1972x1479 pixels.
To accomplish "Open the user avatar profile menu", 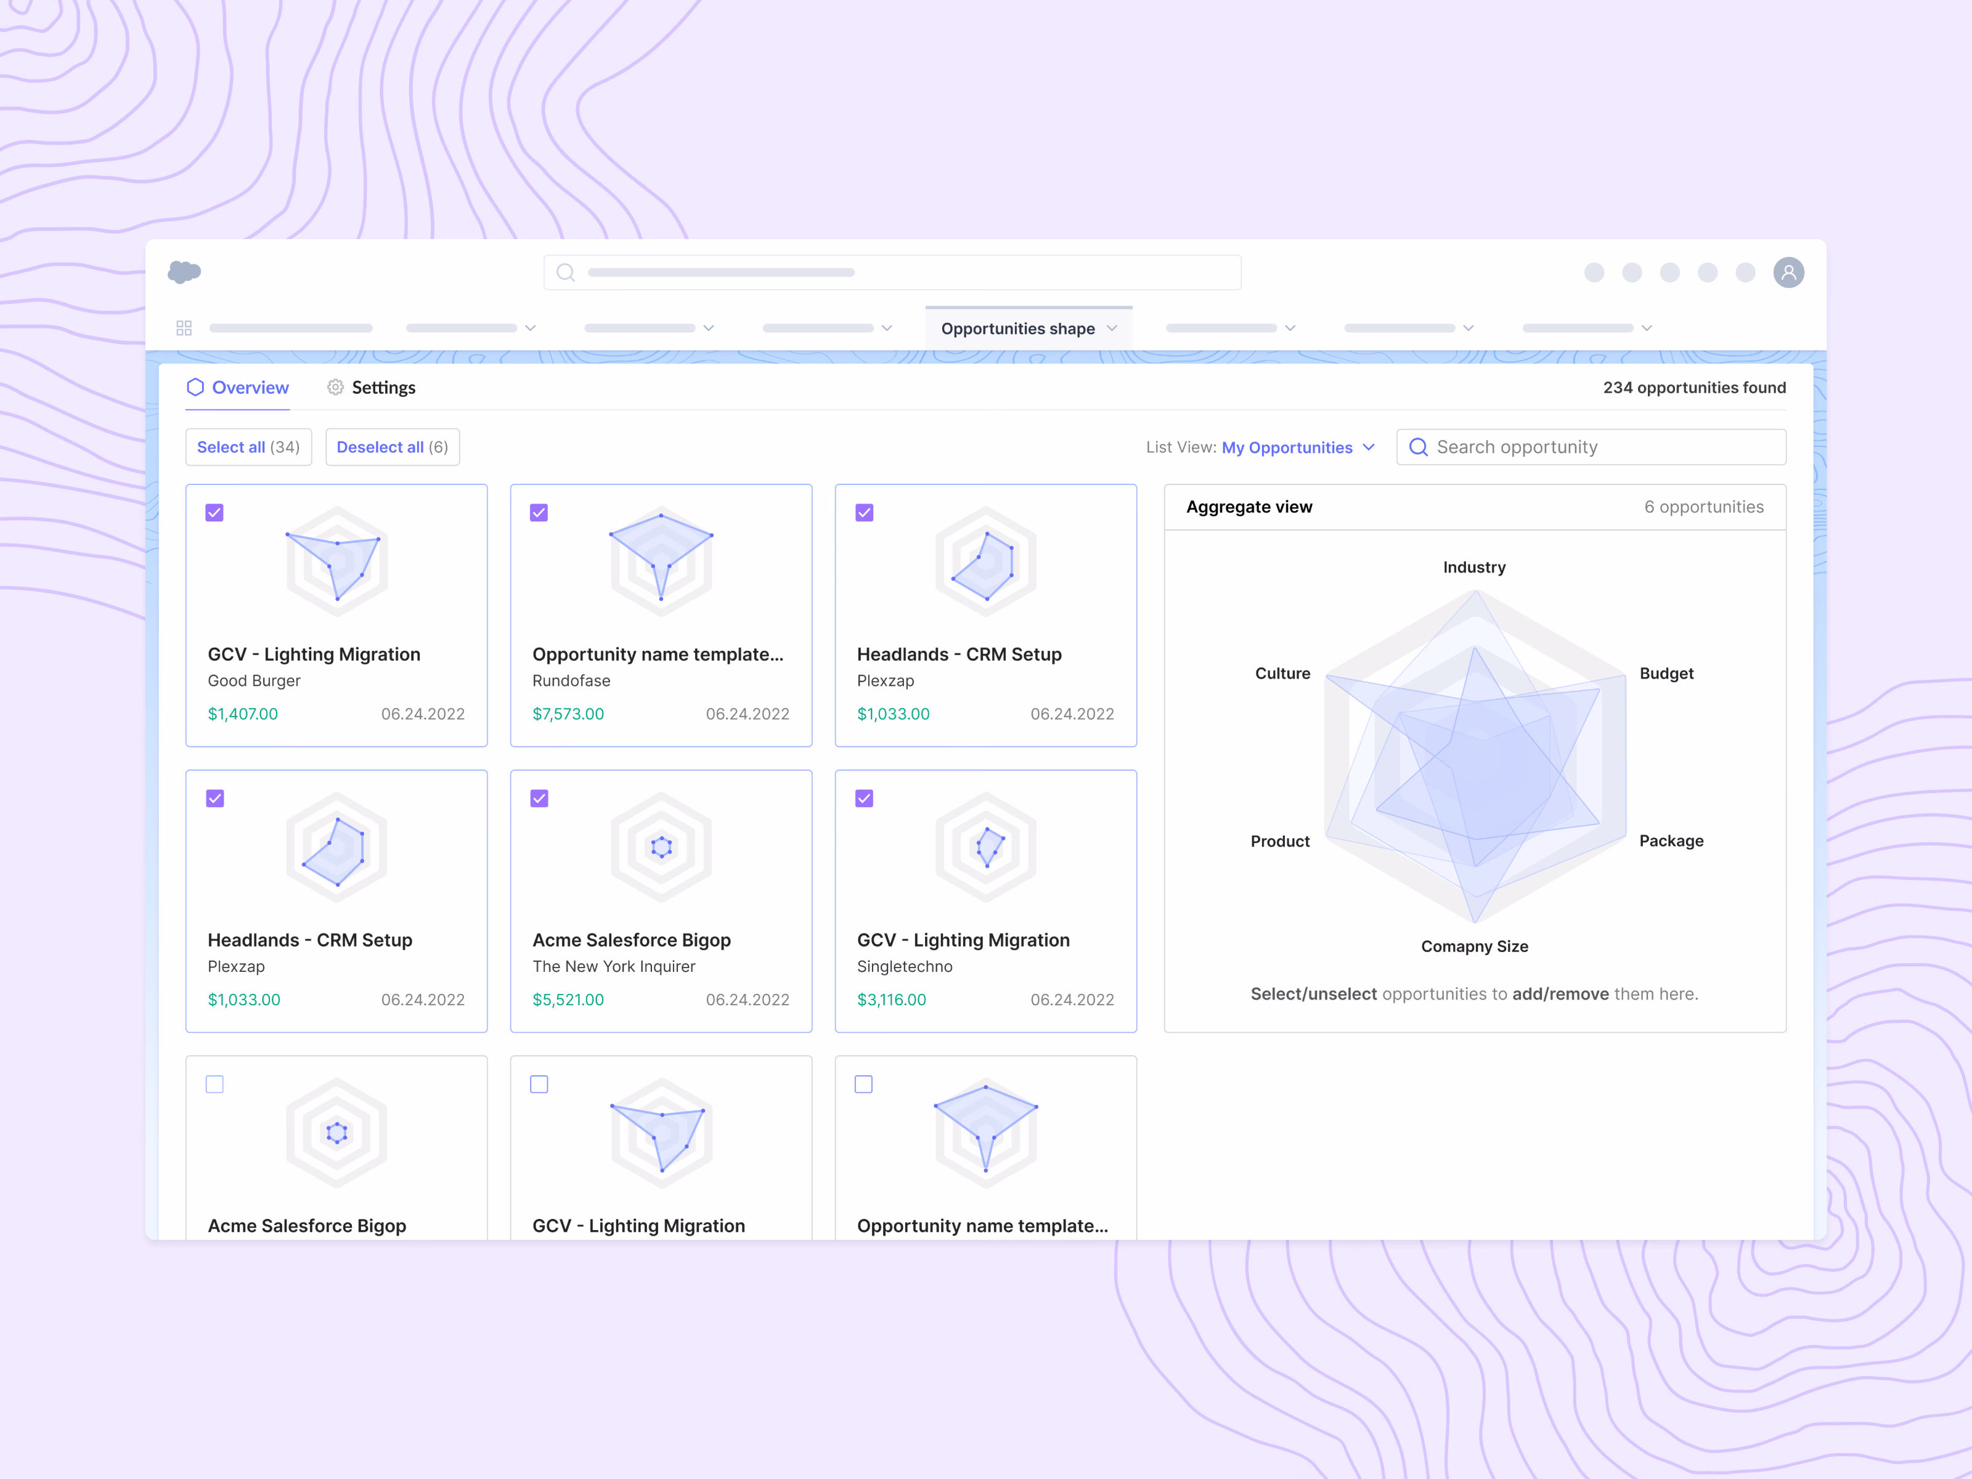I will (x=1788, y=272).
